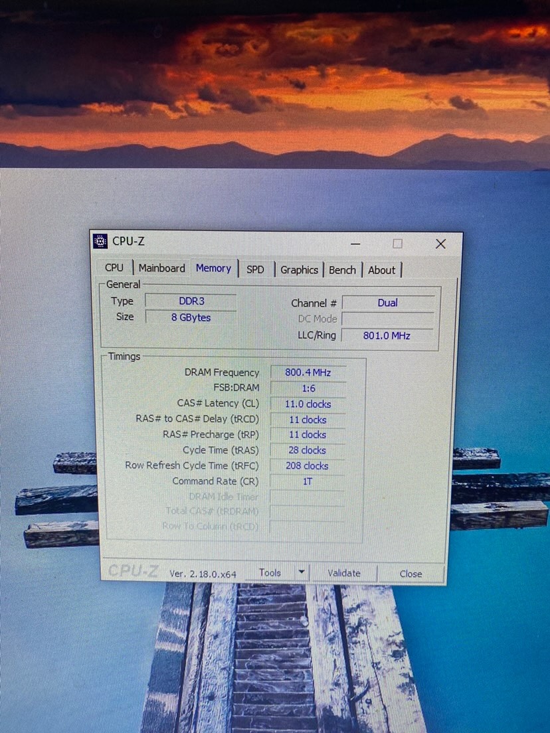Minimize the CPU-Z window
The image size is (550, 733).
click(x=355, y=244)
